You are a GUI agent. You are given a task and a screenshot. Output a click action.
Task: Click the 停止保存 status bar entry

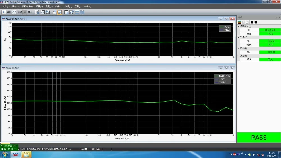(96, 149)
